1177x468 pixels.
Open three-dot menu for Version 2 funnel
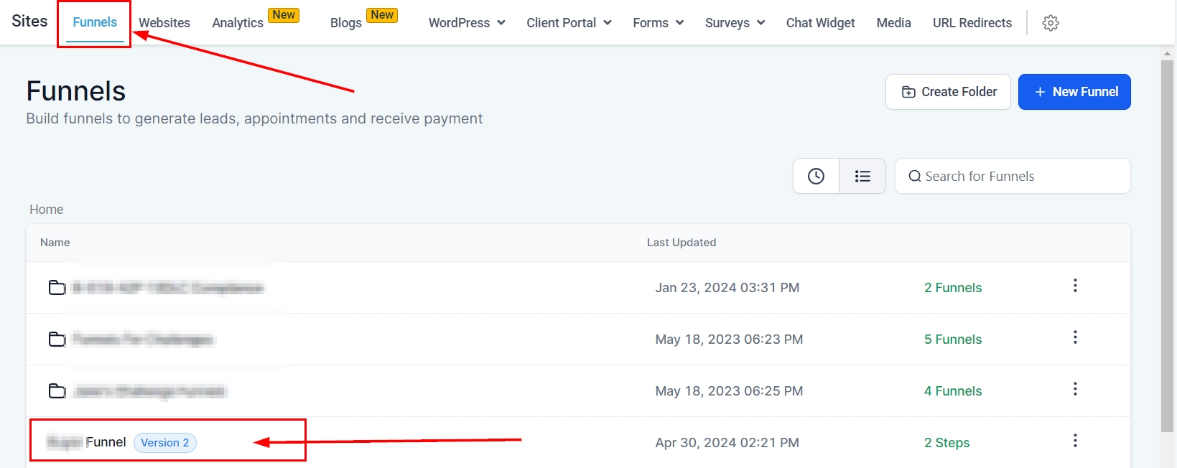(x=1074, y=441)
